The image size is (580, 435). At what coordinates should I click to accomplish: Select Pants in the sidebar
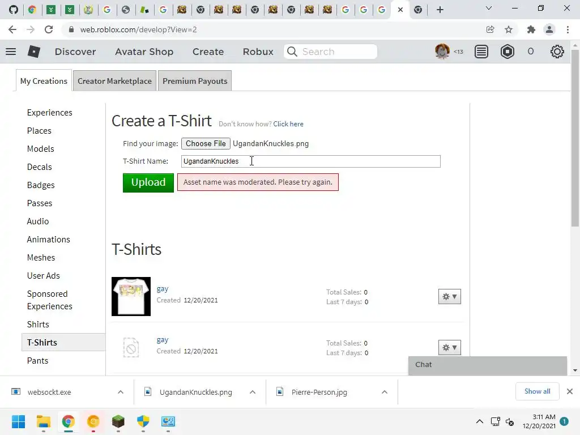[x=38, y=361]
